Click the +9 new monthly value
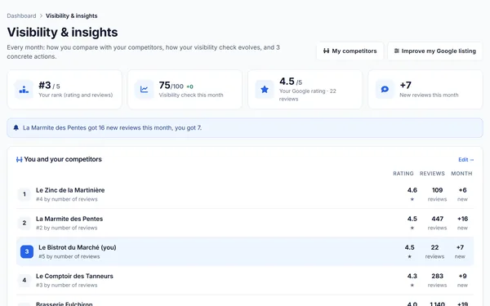This screenshot has height=306, width=490. [462, 277]
